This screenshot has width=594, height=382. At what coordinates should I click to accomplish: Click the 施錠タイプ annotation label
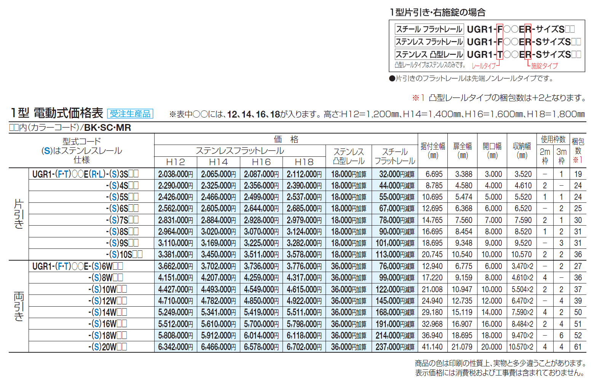[544, 65]
